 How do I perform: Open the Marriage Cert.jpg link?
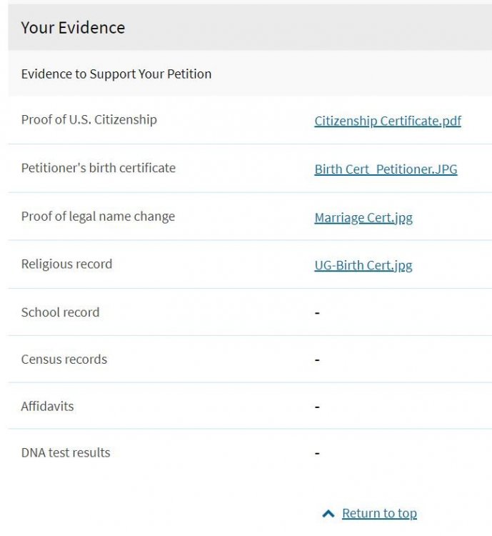363,218
